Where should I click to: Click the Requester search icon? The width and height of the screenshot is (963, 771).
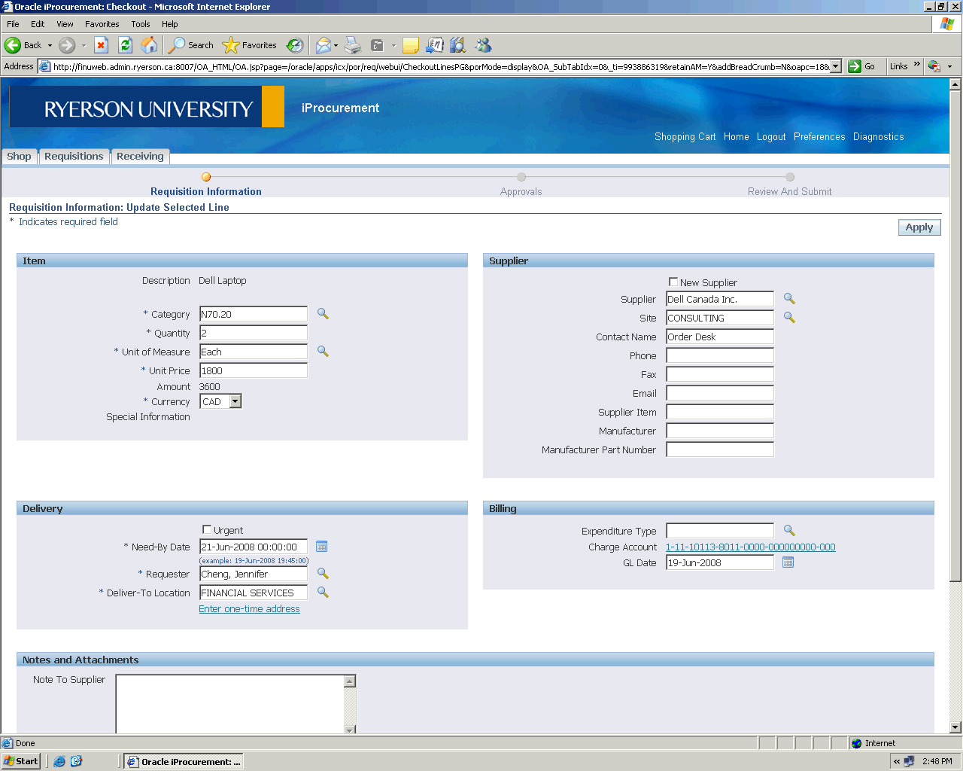coord(323,574)
